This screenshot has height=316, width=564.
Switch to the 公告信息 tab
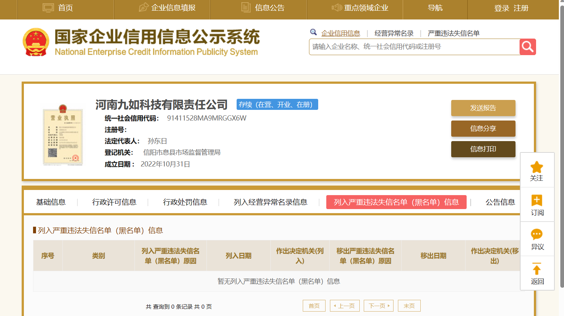[500, 202]
